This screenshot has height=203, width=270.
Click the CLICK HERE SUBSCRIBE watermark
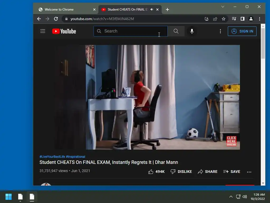coord(231,141)
